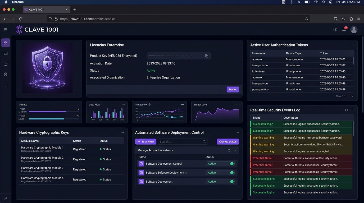Reload the page in Chrome
This screenshot has width=364, height=203.
(x=21, y=19)
